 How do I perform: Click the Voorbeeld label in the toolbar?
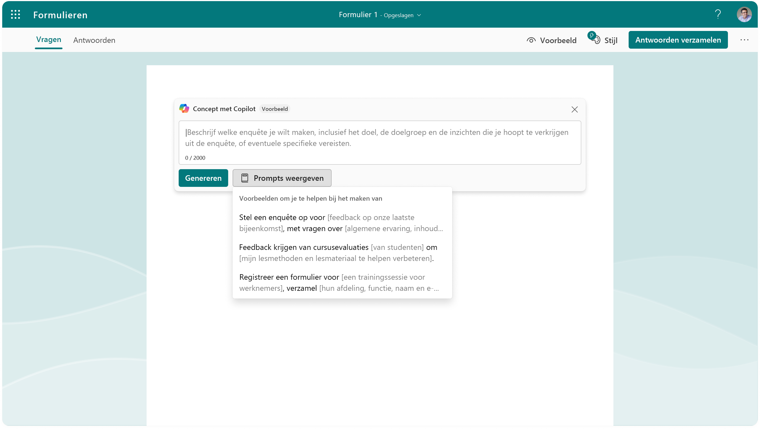(x=558, y=40)
